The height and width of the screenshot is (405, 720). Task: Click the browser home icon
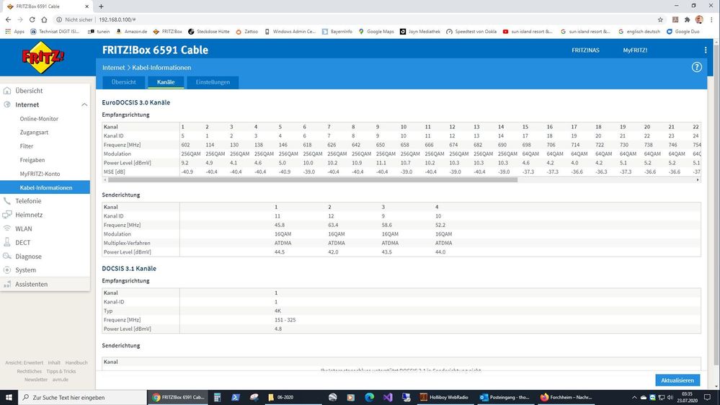pyautogui.click(x=44, y=19)
